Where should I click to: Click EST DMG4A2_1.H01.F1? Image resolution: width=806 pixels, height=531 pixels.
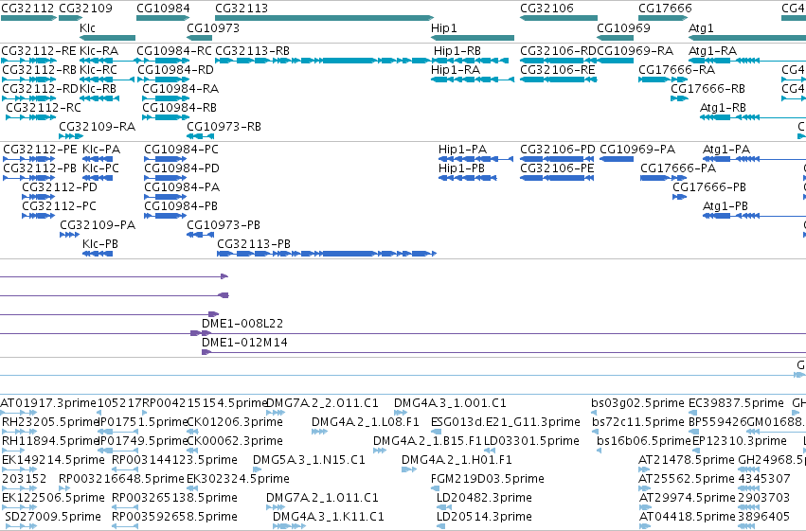point(457,460)
